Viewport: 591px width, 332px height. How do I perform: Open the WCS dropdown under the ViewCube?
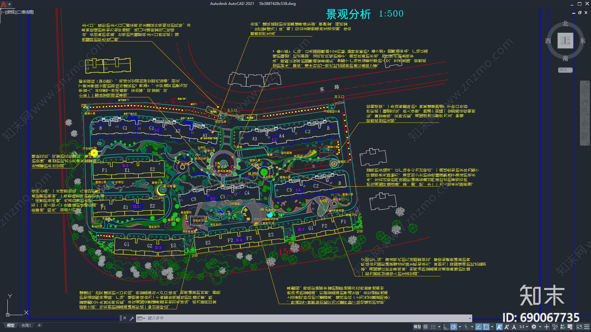point(566,70)
